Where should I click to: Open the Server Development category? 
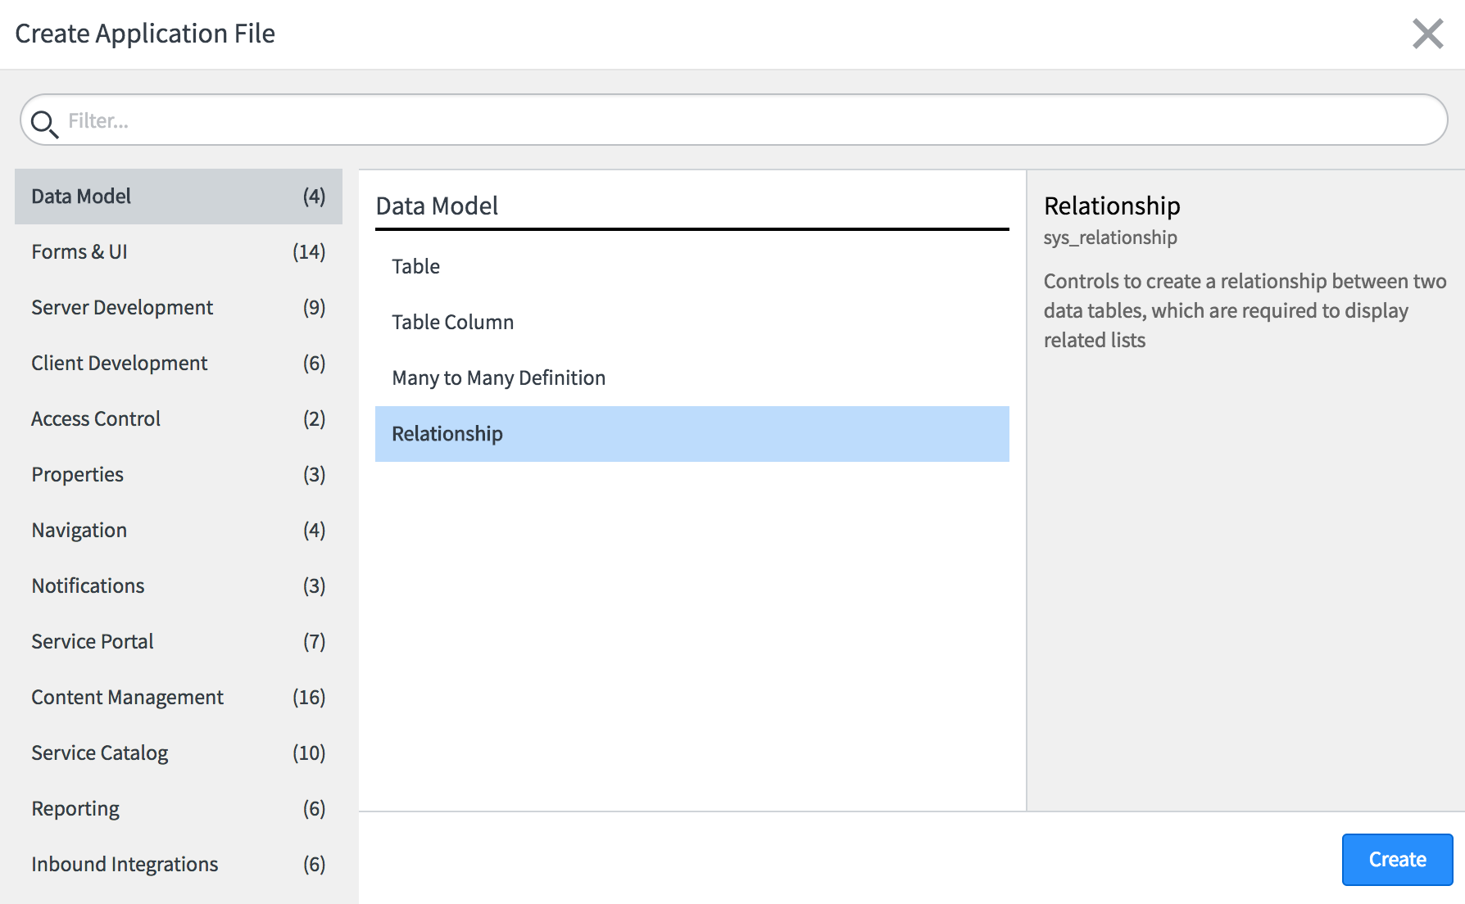tap(179, 308)
